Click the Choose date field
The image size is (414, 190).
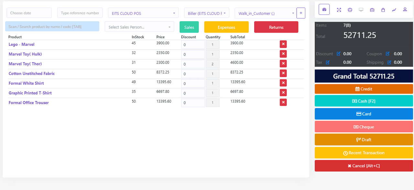[x=29, y=13]
